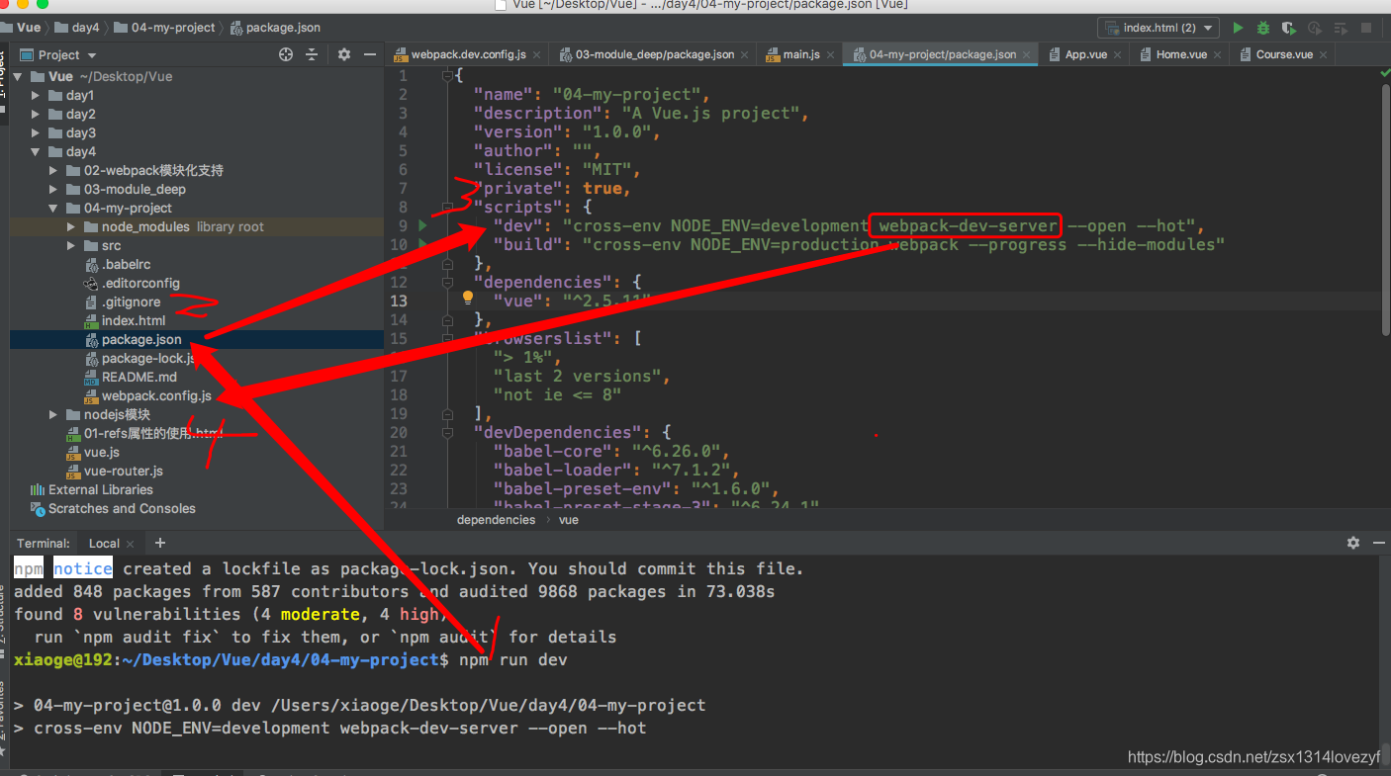Close the webpack.dev.config.js tab
This screenshot has height=776, width=1391.
pyautogui.click(x=536, y=54)
